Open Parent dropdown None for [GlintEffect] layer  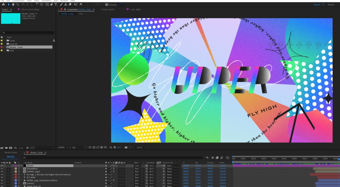(x=173, y=169)
